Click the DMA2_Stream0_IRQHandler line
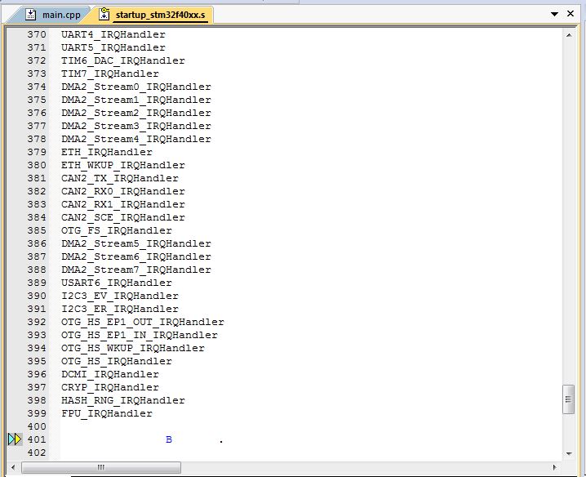The width and height of the screenshot is (586, 477). coord(136,87)
